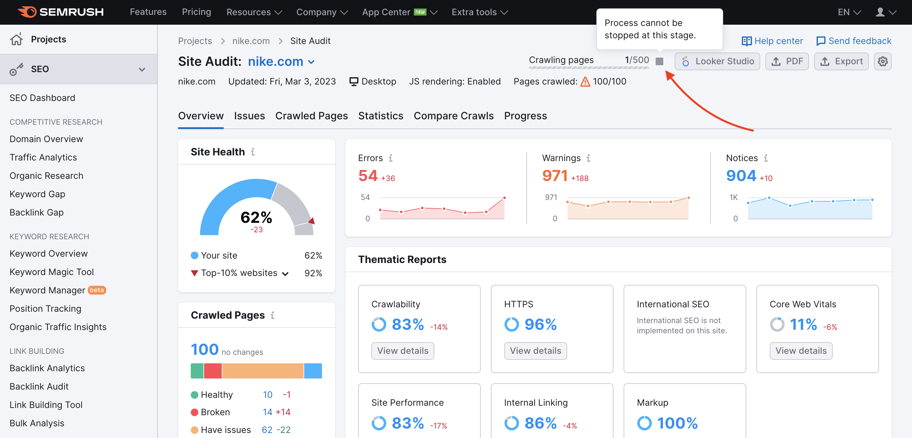912x438 pixels.
Task: Stop crawling with the square stop button
Action: click(659, 61)
